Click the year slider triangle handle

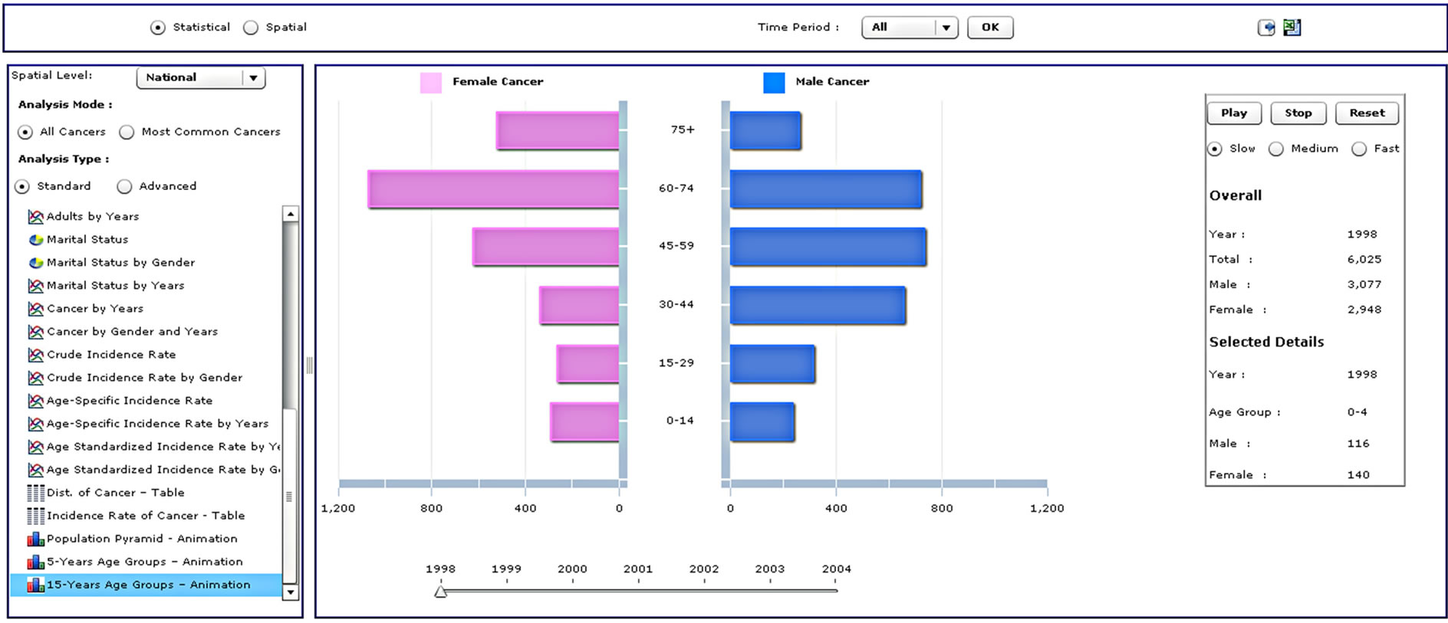click(440, 592)
